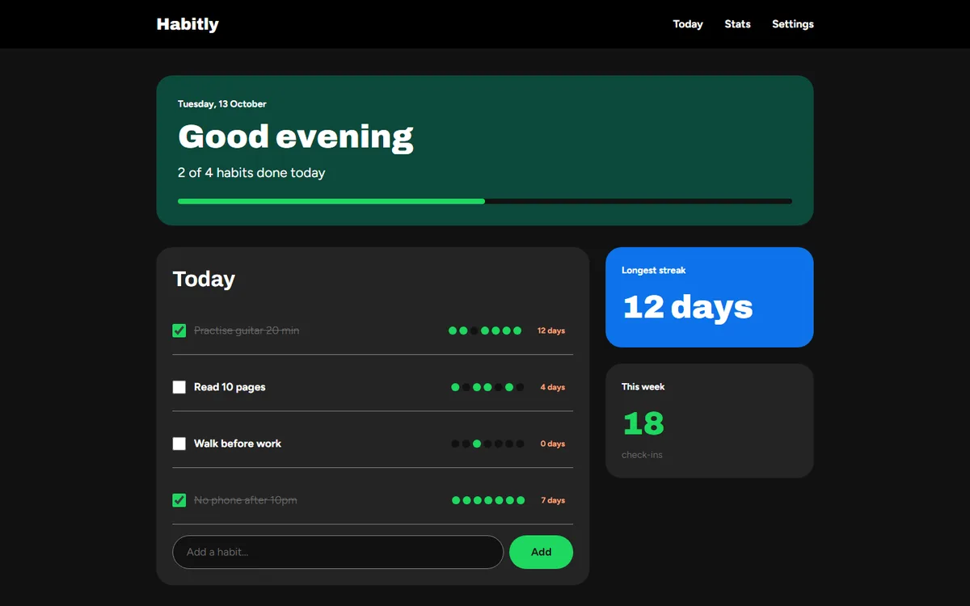Click the This week check-ins card

tap(709, 420)
